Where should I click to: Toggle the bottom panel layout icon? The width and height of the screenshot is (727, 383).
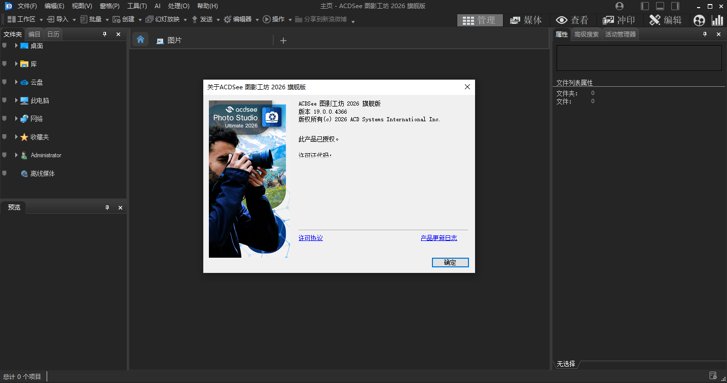coord(660,6)
